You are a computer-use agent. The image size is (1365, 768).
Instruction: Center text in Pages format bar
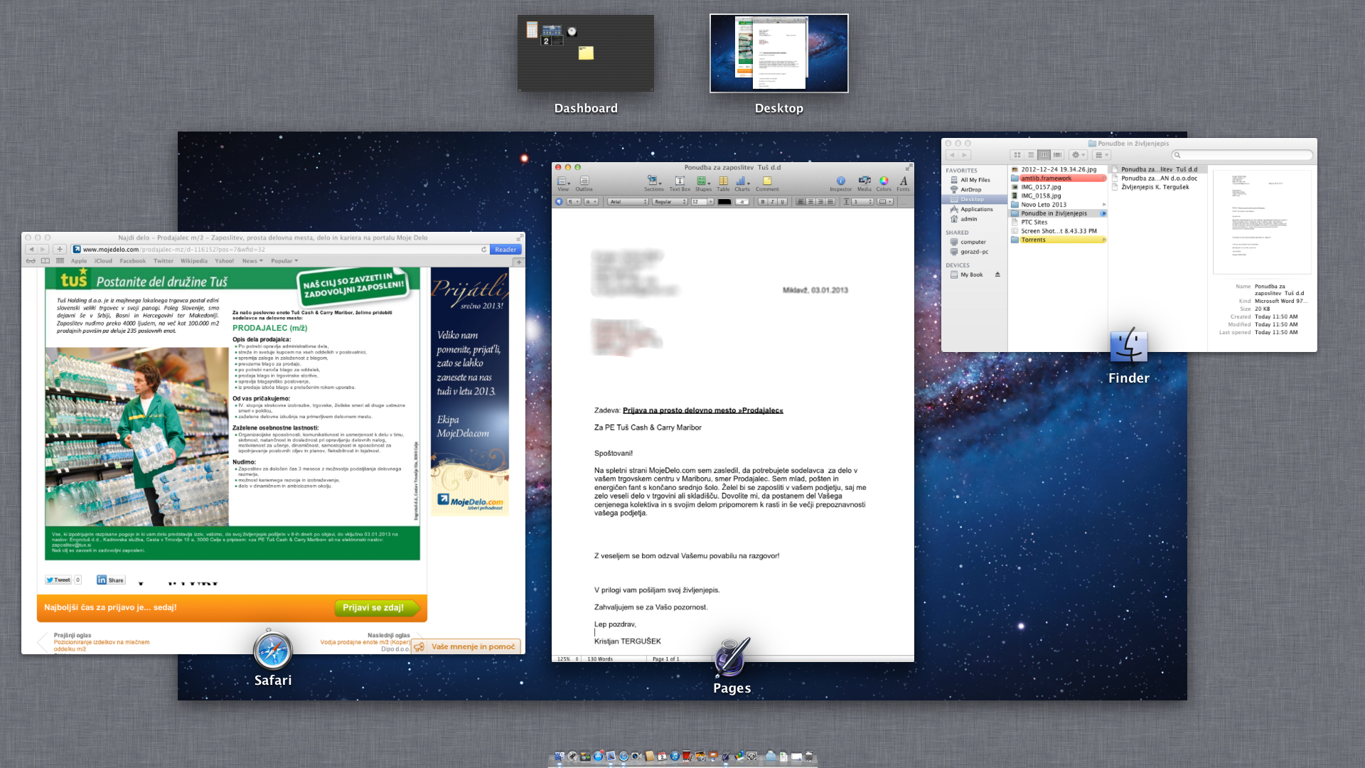click(x=810, y=202)
